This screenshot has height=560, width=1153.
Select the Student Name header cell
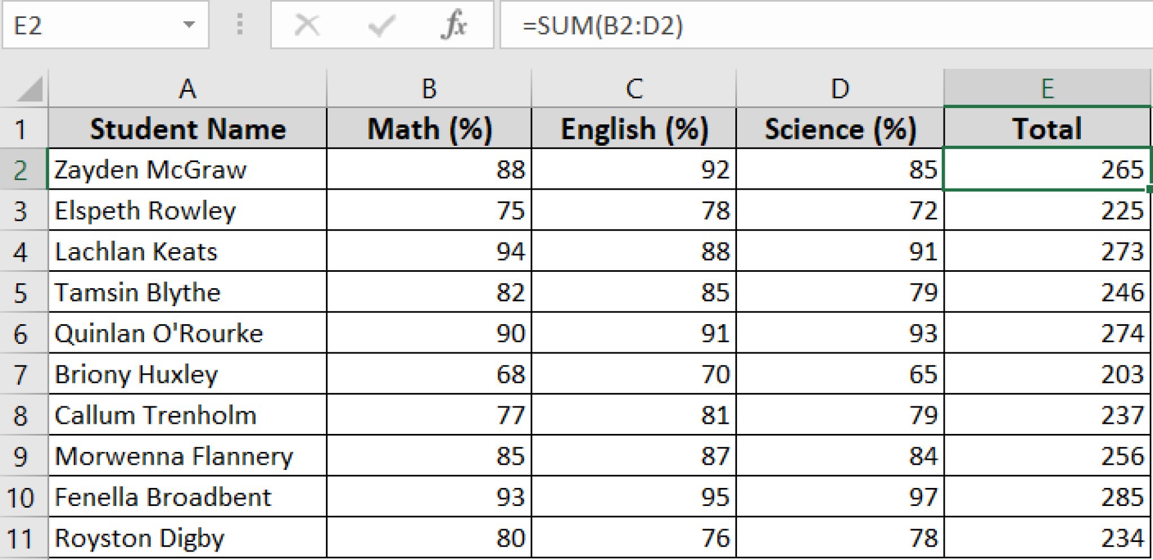click(x=187, y=128)
